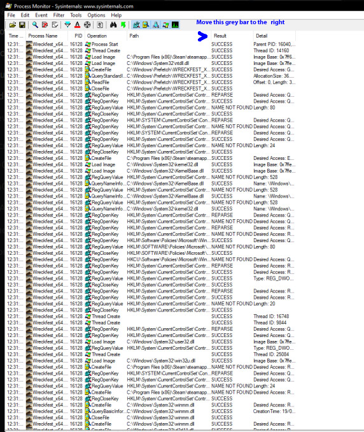Open the Tools menu
364x432 pixels.
click(76, 15)
